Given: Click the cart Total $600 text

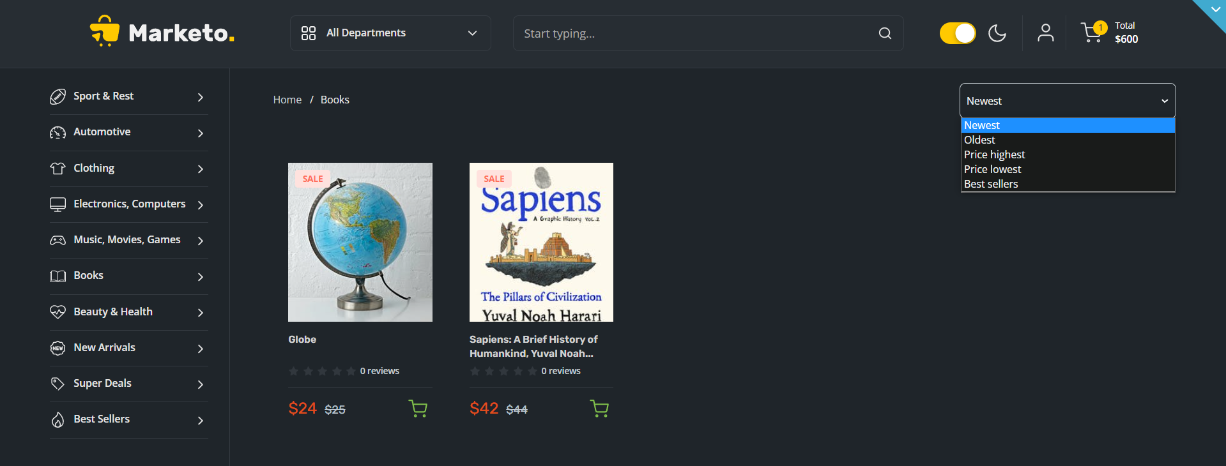Looking at the screenshot, I should coord(1126,33).
